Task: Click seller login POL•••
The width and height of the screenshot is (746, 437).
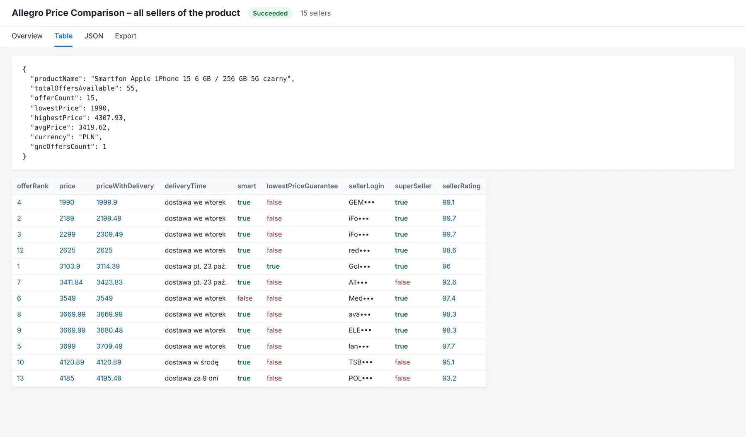Action: click(x=361, y=378)
